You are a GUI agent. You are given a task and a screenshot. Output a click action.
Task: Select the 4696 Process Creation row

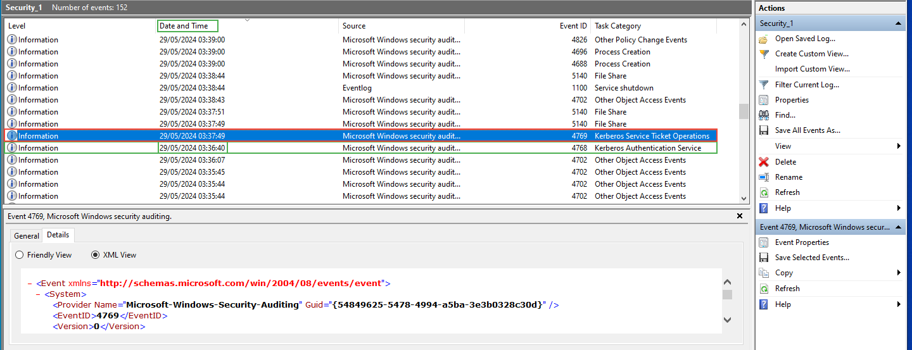coord(361,52)
